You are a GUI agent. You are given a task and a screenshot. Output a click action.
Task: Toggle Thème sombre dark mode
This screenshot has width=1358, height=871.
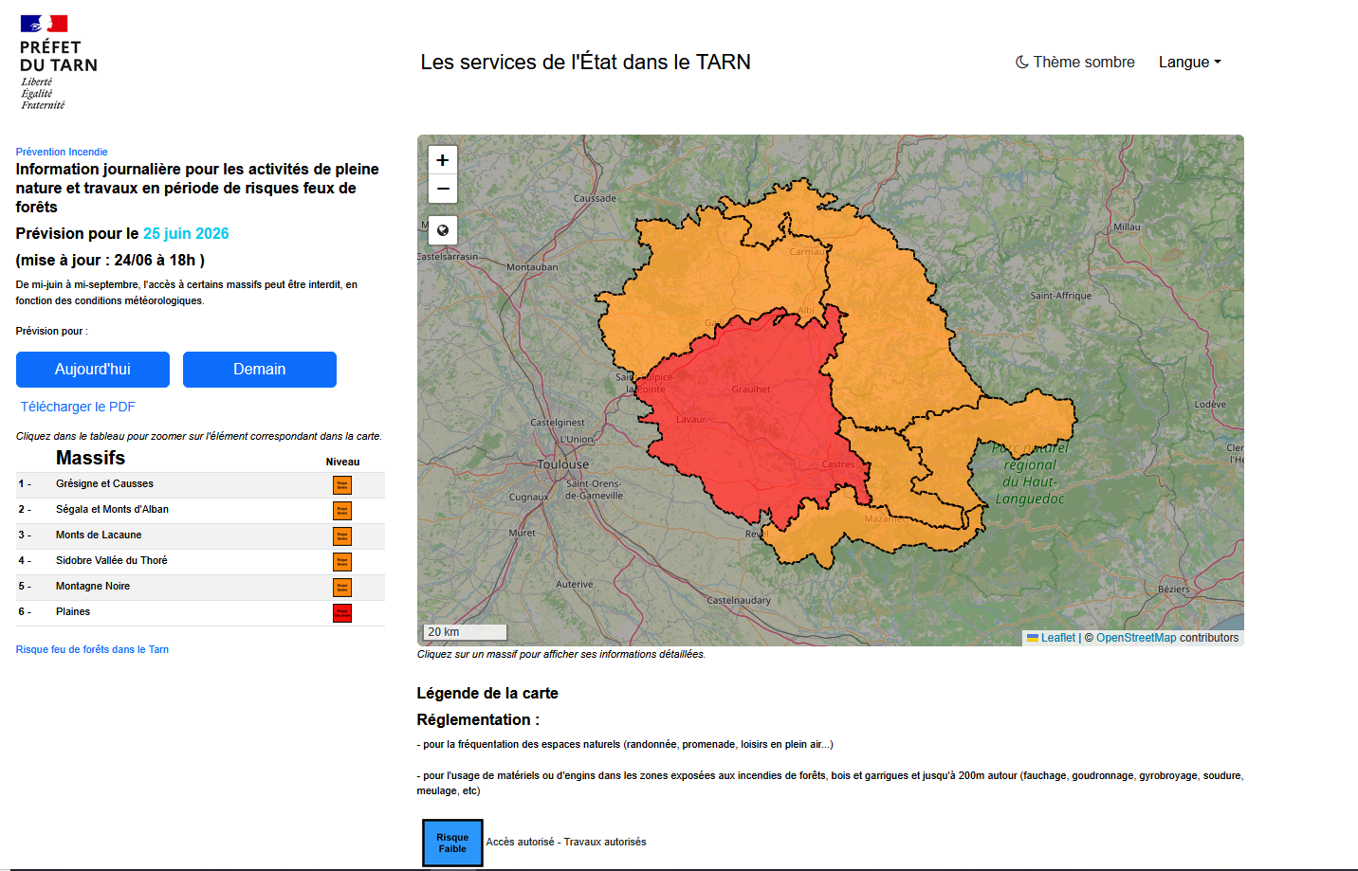[x=1075, y=62]
